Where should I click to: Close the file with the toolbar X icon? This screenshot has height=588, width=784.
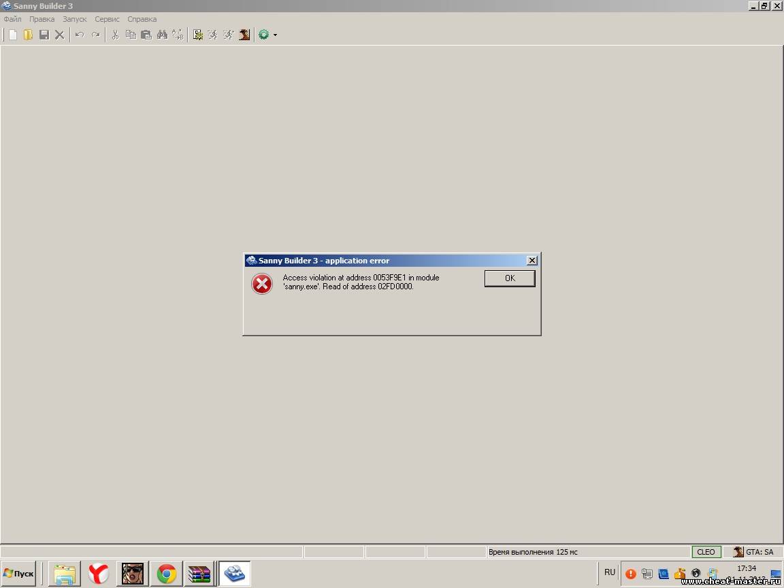(59, 35)
